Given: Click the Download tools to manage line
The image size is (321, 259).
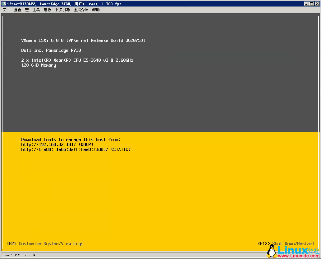Looking at the screenshot, I should coord(71,139).
